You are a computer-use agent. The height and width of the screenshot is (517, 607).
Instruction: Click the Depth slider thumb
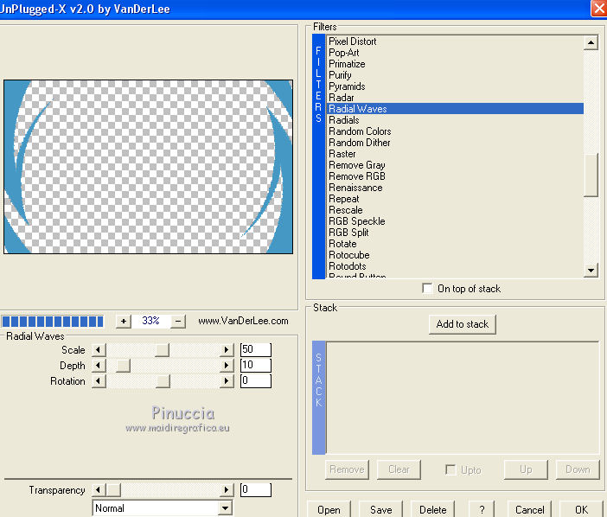[x=123, y=366]
